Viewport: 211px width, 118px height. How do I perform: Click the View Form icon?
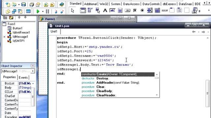point(14,11)
